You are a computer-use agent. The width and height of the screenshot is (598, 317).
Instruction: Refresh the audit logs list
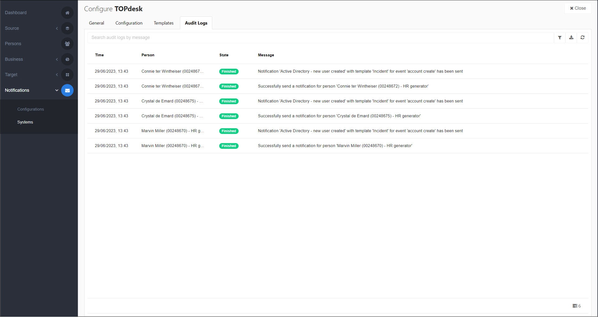click(582, 38)
